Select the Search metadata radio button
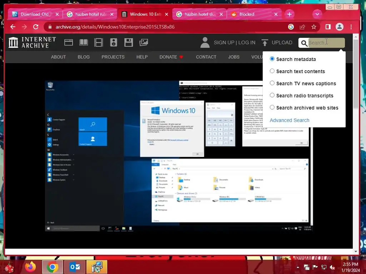The height and width of the screenshot is (274, 366). point(272,59)
